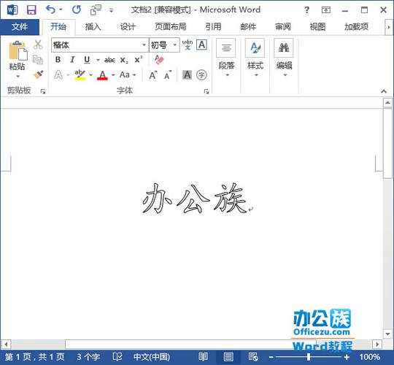Screen dimensions: 394x365
Task: Toggle strikethrough abc
Action: pyautogui.click(x=109, y=60)
